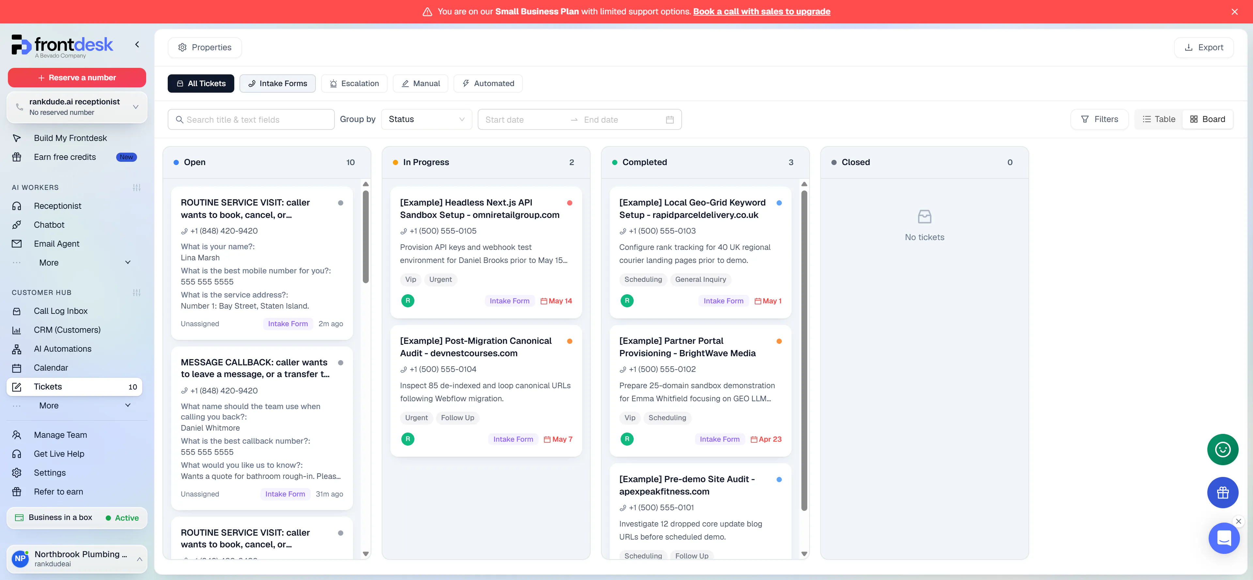Open the Customer Hub customize sliders icon

pos(137,293)
